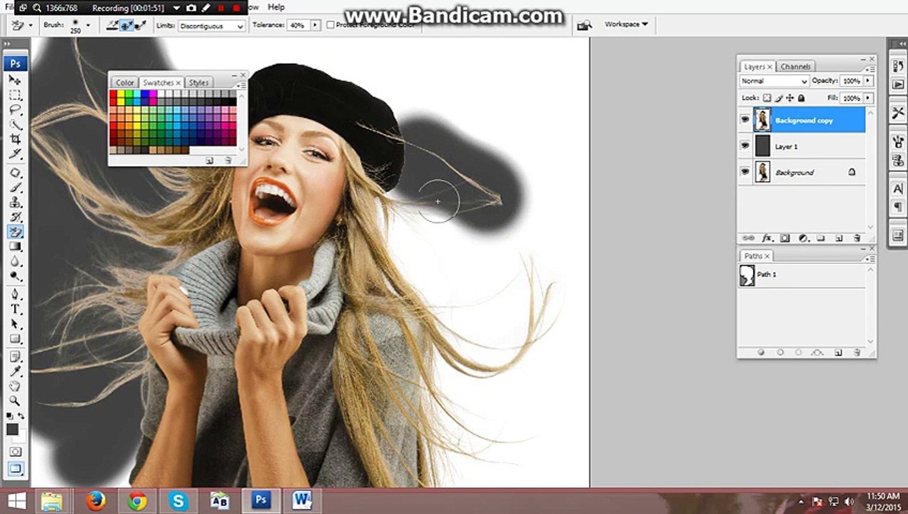Create new swatch in Swatches panel
908x514 pixels.
click(x=210, y=161)
